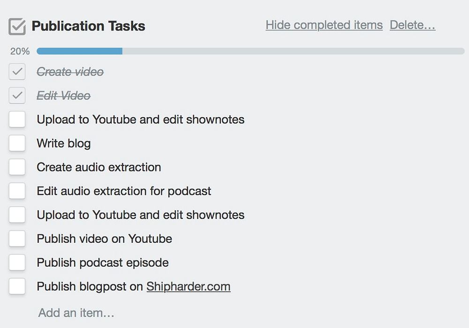Check off Create audio extraction
469x328 pixels.
tap(17, 167)
